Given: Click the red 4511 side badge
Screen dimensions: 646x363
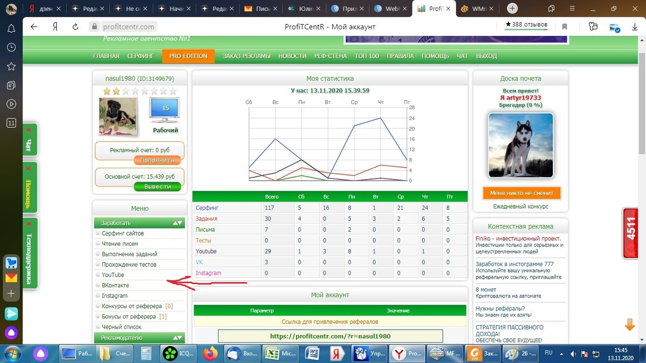Looking at the screenshot, I should click(x=630, y=233).
